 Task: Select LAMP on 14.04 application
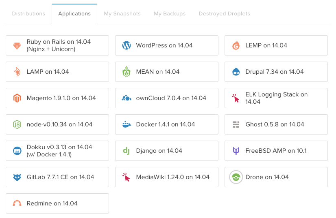57,72
